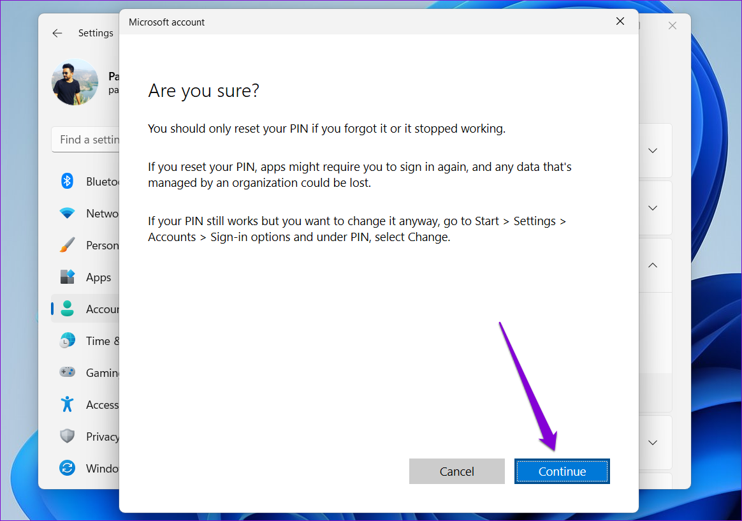Viewport: 742px width, 521px height.
Task: Select Accounts person icon in sidebar
Action: [67, 309]
